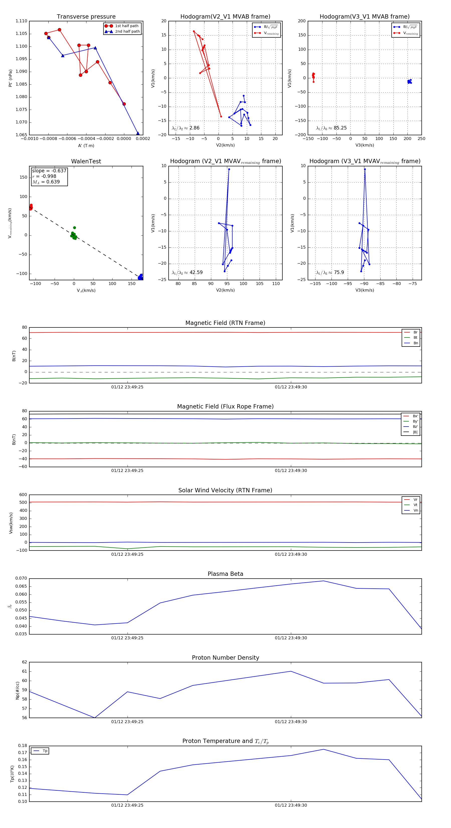Click the green outlier point in WalenTest plot
The width and height of the screenshot is (451, 828).
(x=74, y=228)
